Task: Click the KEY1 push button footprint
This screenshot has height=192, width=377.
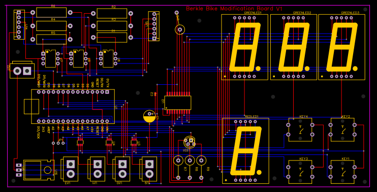Action: tap(342, 172)
